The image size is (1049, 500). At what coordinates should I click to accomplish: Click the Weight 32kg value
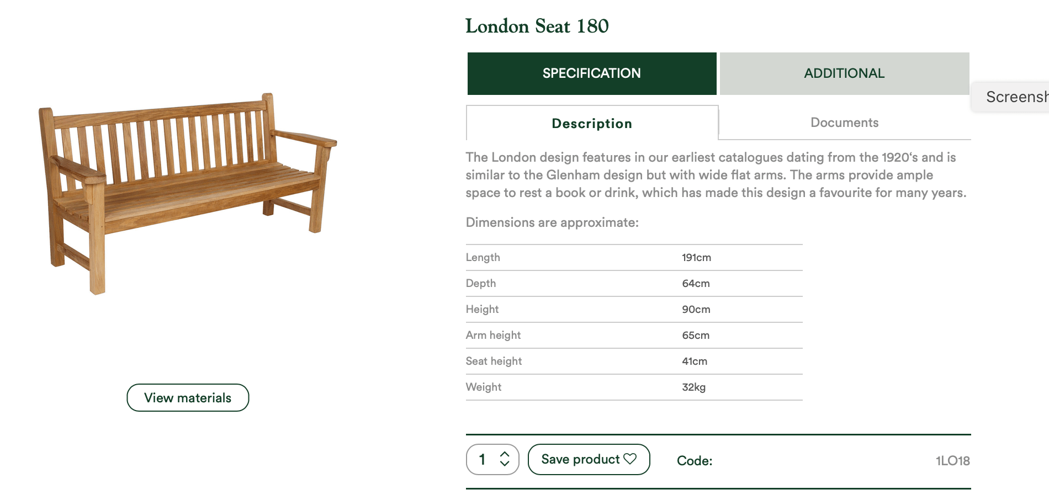(x=693, y=387)
